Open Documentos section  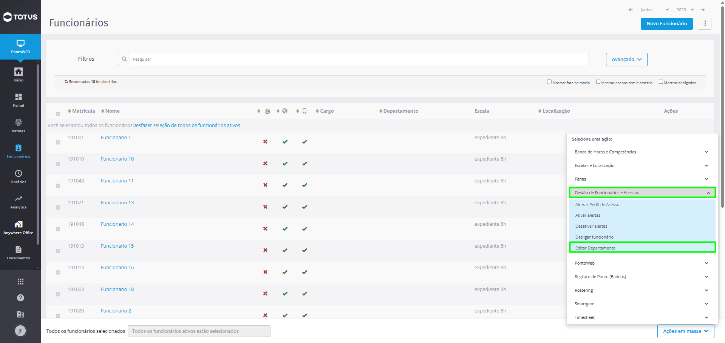tap(19, 253)
